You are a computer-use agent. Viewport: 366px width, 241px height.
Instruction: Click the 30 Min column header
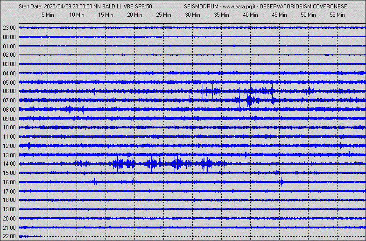[x=192, y=15]
